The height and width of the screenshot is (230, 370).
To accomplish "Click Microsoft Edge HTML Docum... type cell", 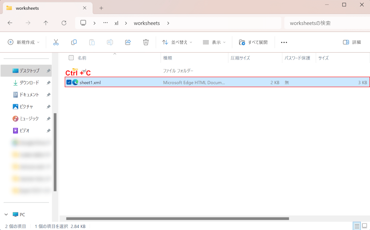I will pyautogui.click(x=194, y=83).
